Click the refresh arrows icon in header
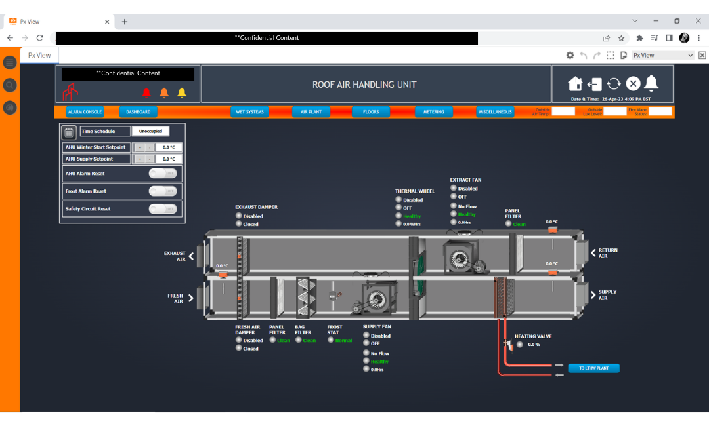Viewport: 709px width, 426px height. pyautogui.click(x=614, y=84)
